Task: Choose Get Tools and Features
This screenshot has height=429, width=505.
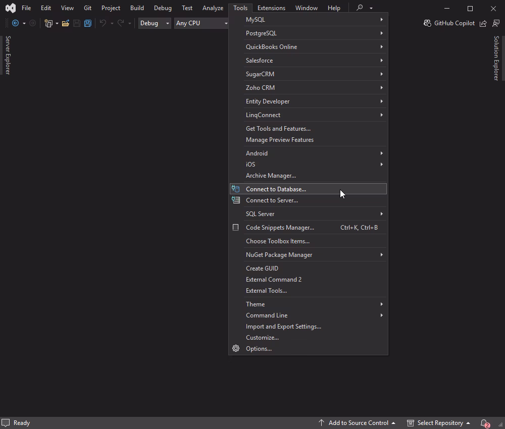Action: pos(309,129)
